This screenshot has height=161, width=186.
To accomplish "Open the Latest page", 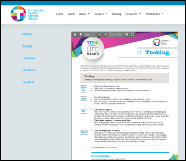I will (71, 14).
